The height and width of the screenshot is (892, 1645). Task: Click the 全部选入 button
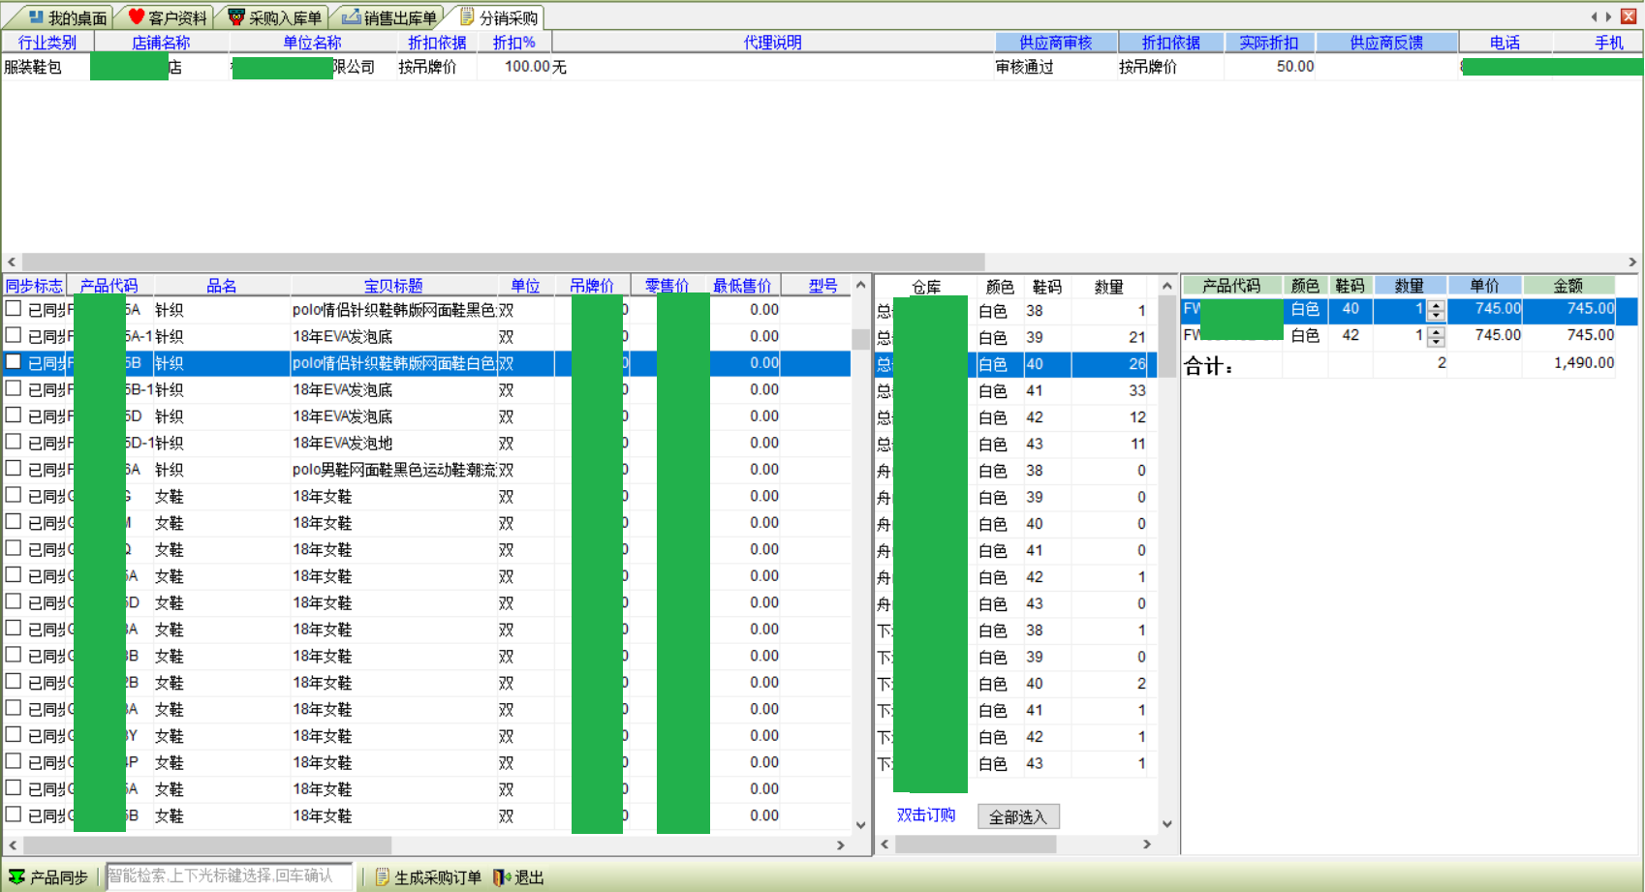(1018, 816)
